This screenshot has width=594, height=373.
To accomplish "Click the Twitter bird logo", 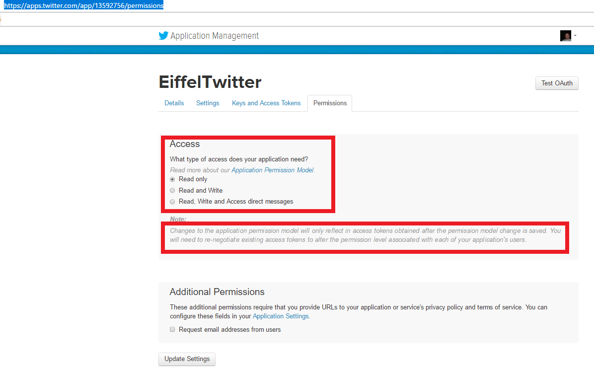I will click(163, 36).
